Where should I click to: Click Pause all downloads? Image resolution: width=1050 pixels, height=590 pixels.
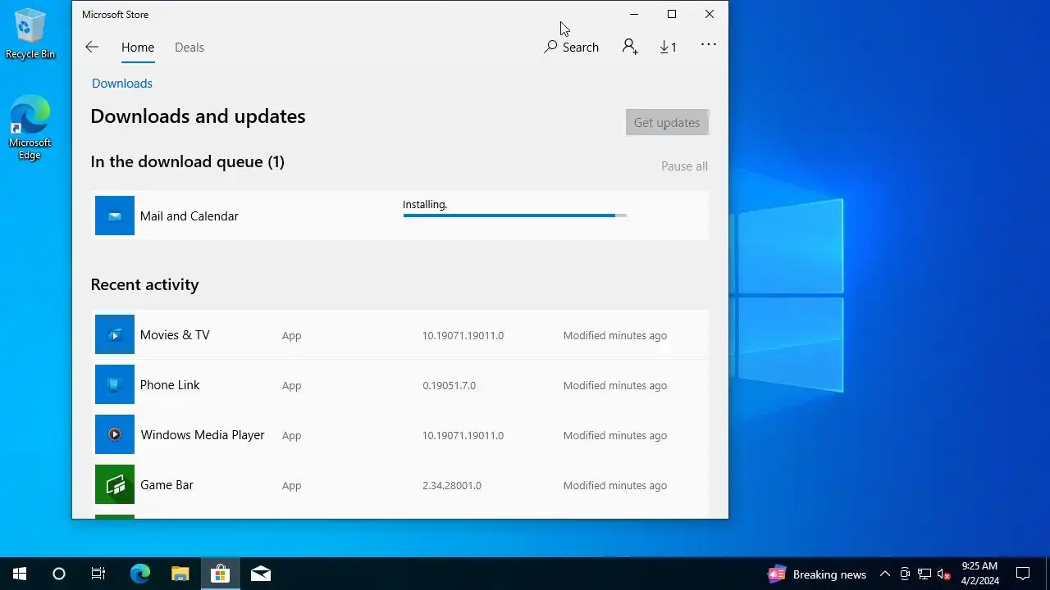[684, 166]
